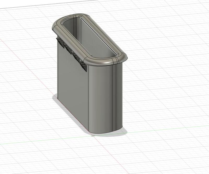The width and height of the screenshot is (209, 174).
Task: Click empty grid space right of the model
Action: [167, 80]
